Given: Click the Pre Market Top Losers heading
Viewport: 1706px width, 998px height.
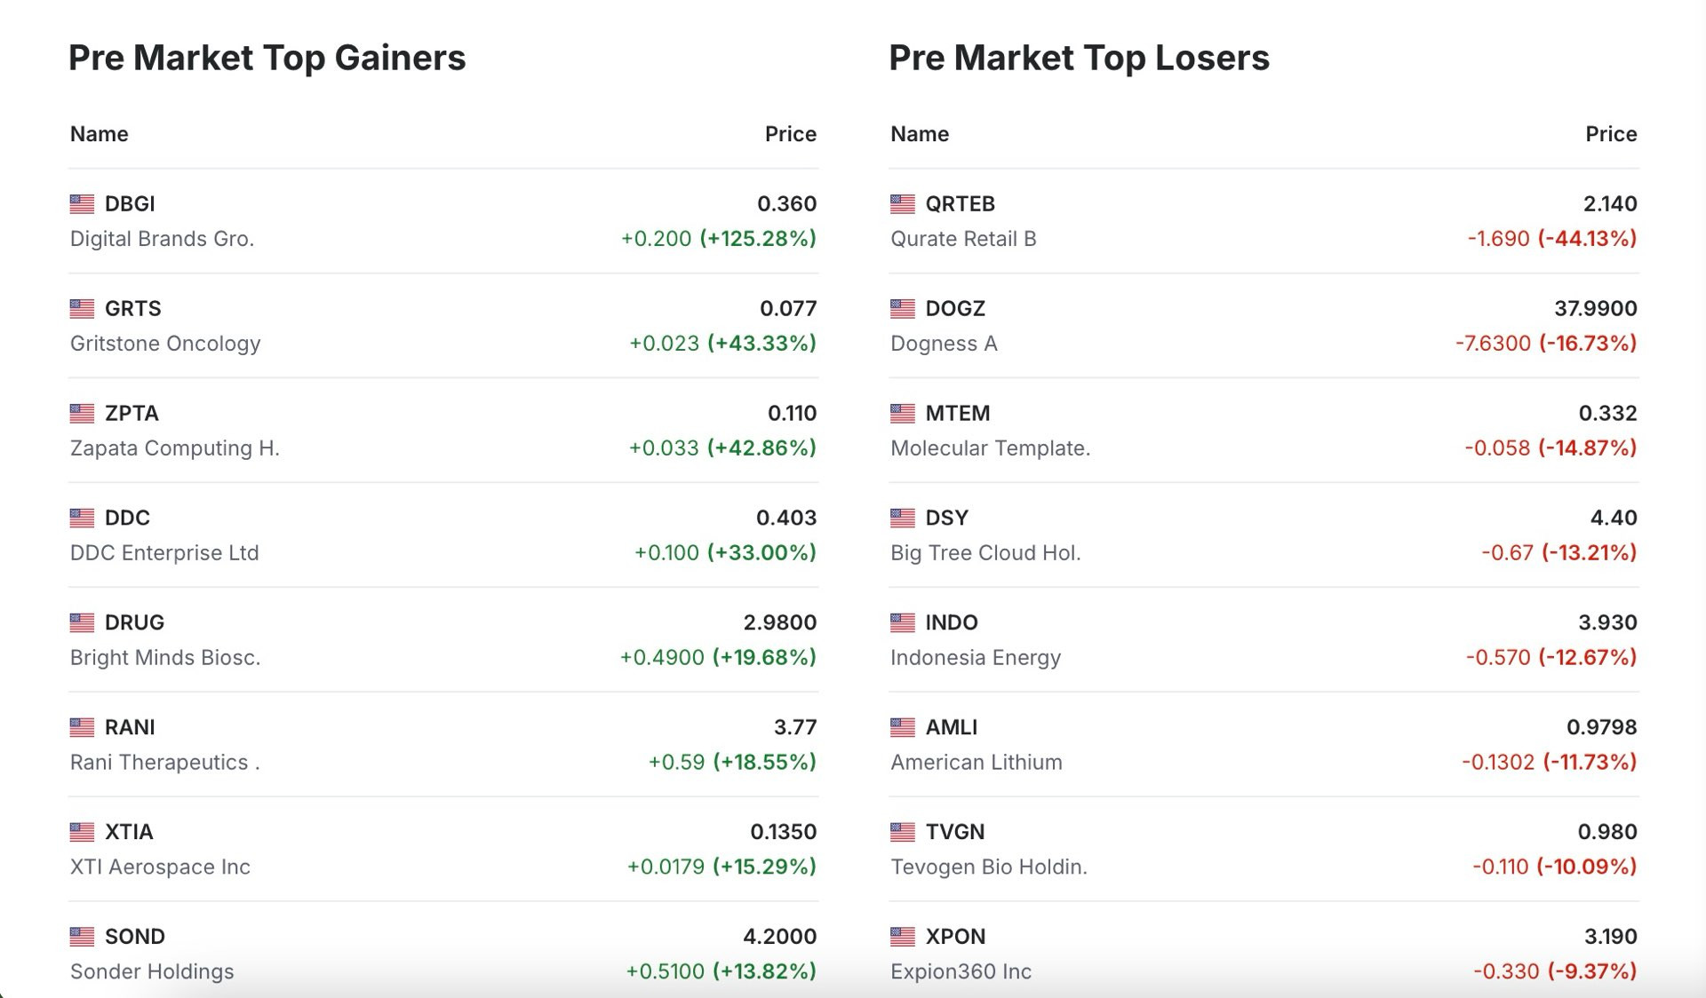Looking at the screenshot, I should [x=1079, y=59].
